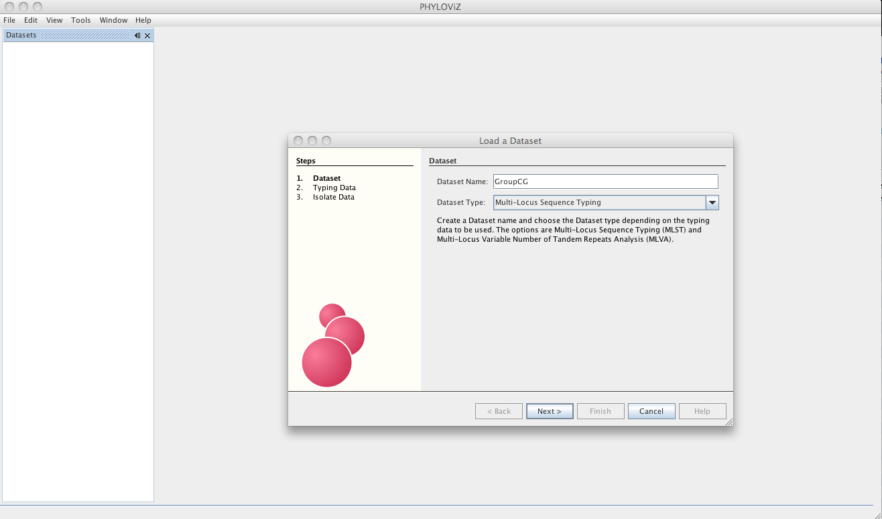This screenshot has height=519, width=882.
Task: Open the Dataset Type dropdown arrow
Action: 712,202
